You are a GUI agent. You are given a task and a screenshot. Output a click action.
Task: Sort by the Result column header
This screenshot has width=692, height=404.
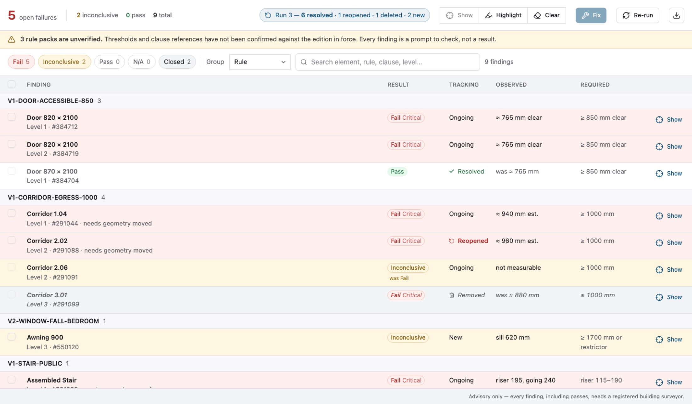pos(398,84)
